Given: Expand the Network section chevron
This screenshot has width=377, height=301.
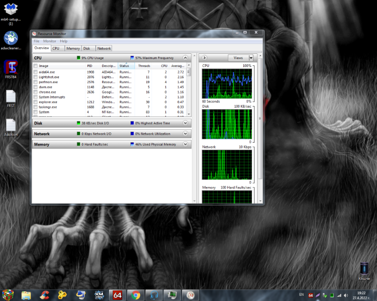Looking at the screenshot, I should 185,134.
